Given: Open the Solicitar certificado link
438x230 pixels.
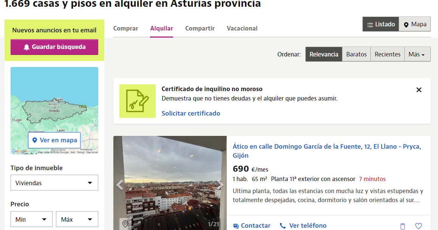Looking at the screenshot, I should (x=191, y=113).
